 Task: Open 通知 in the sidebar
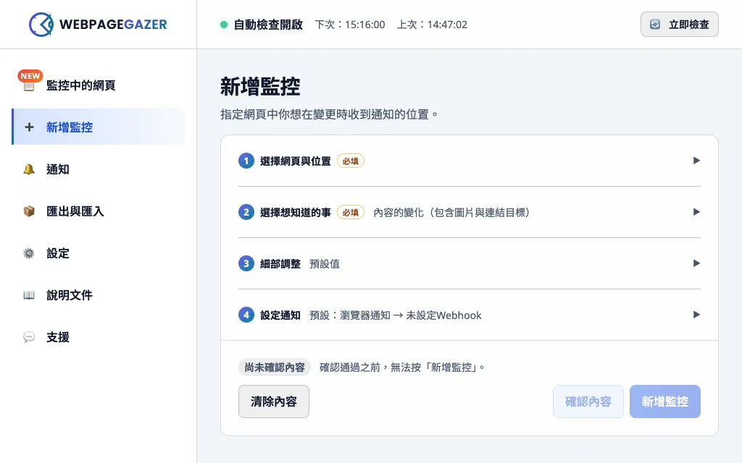[99, 169]
